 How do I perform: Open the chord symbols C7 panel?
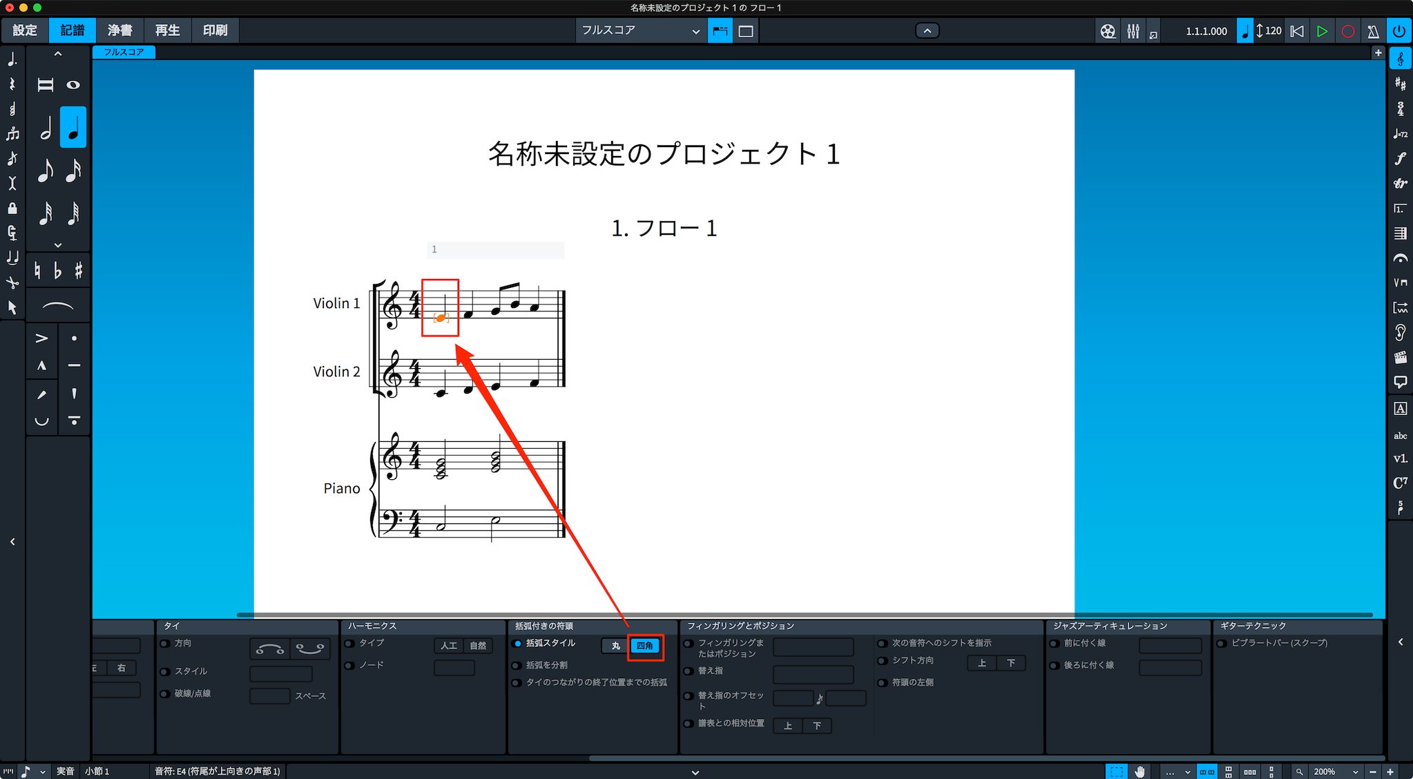point(1400,483)
